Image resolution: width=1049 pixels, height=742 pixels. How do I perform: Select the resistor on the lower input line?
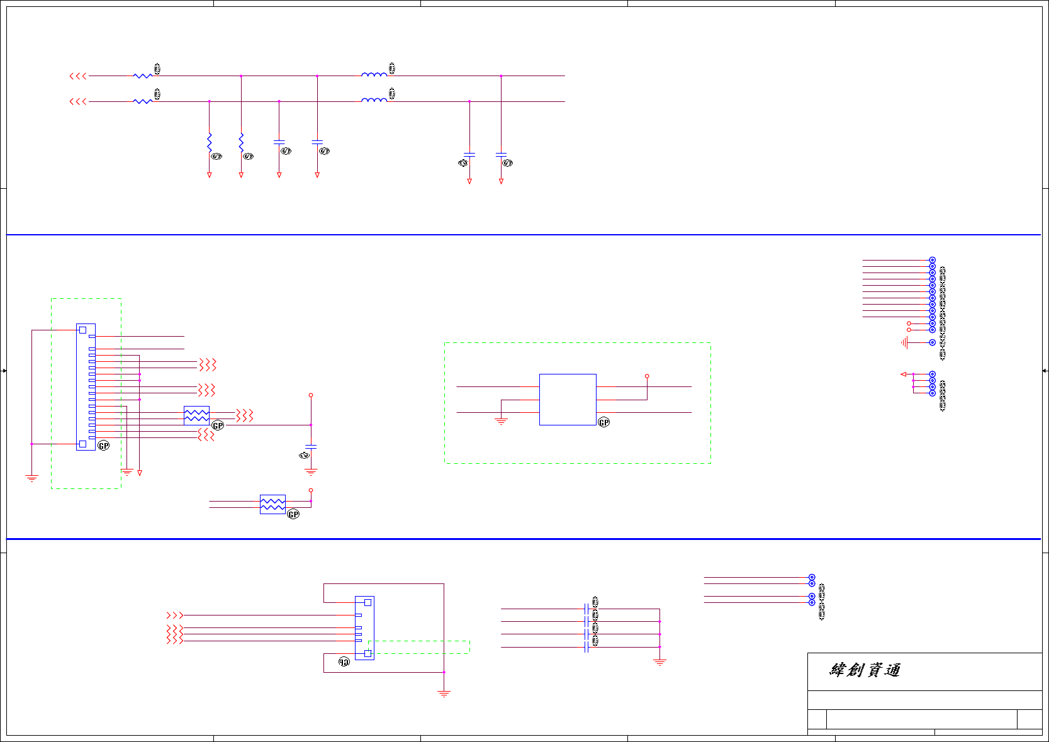143,101
